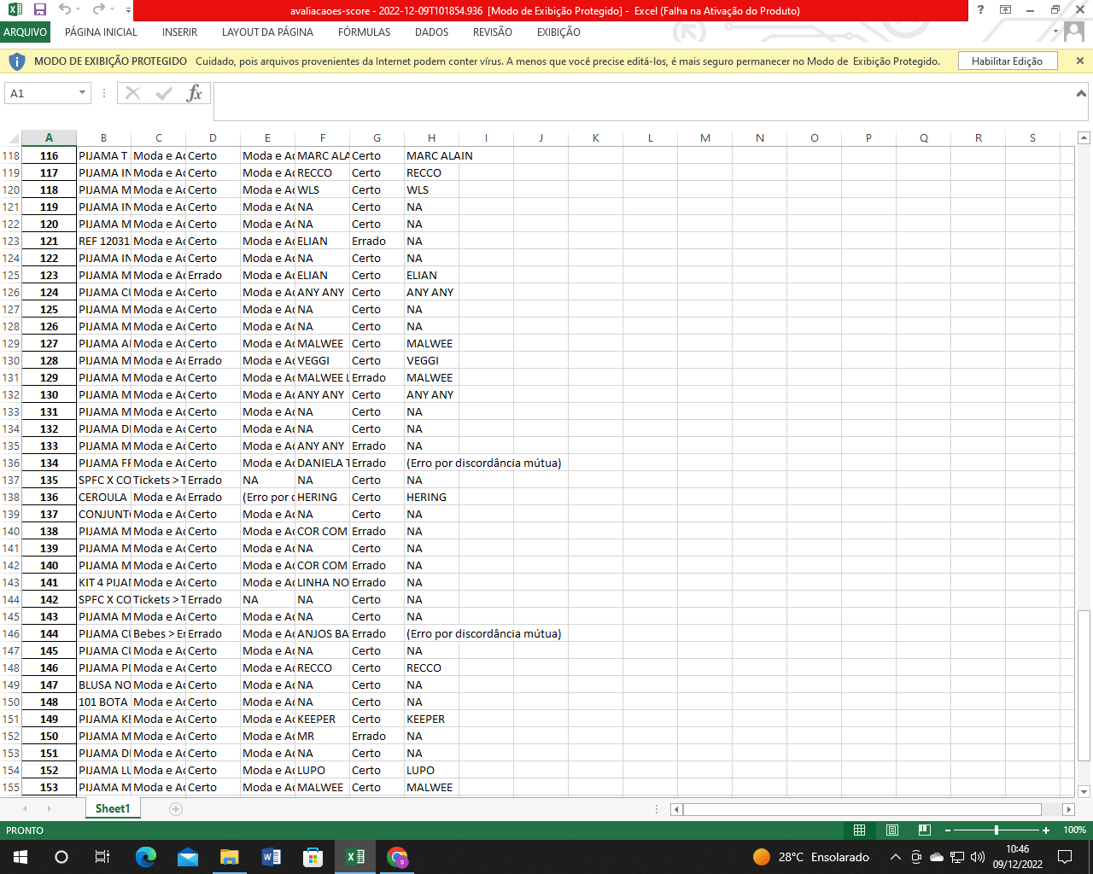The height and width of the screenshot is (874, 1093).
Task: Click the zoom in plus button
Action: 1046,830
